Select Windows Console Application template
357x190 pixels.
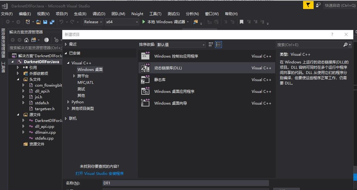[x=206, y=56]
